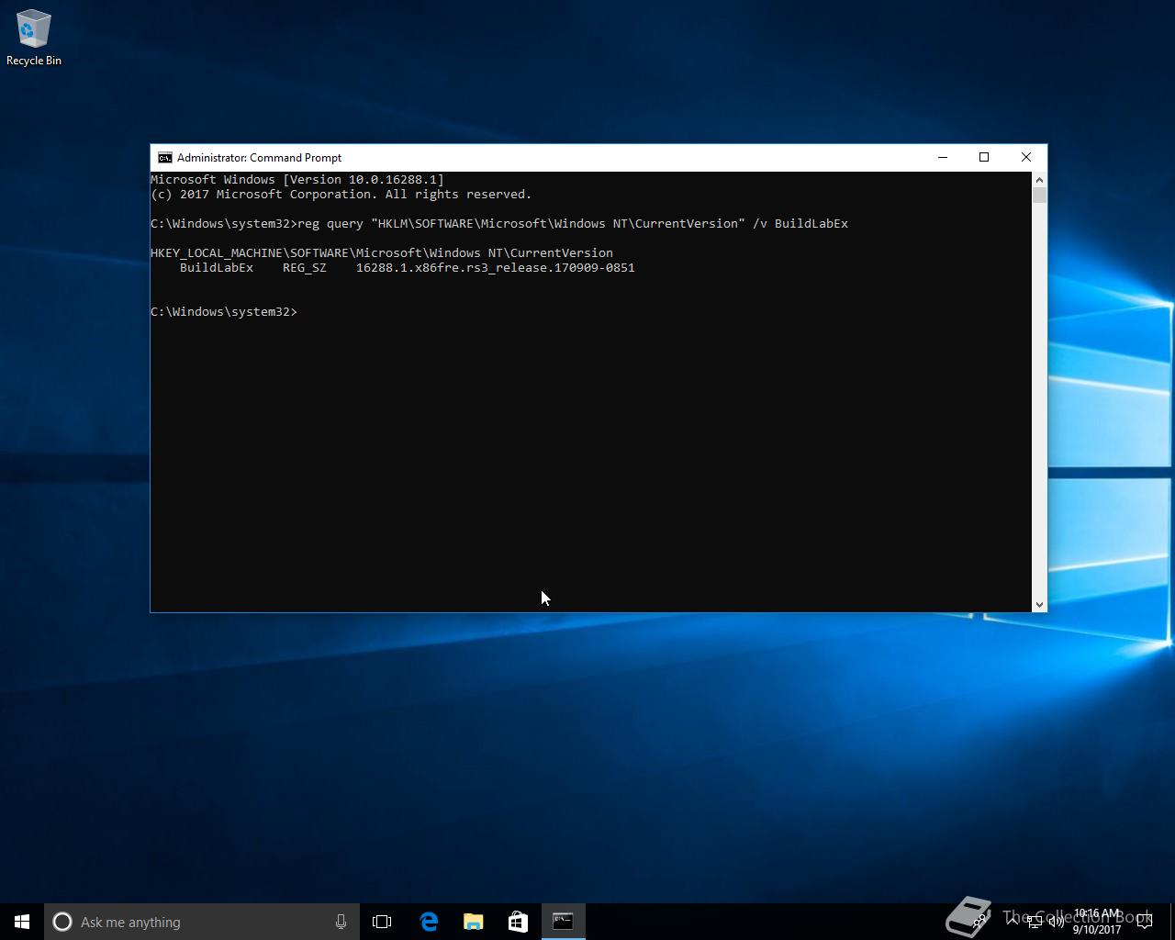Viewport: 1175px width, 940px height.
Task: Minimize the Command Prompt window
Action: click(943, 158)
